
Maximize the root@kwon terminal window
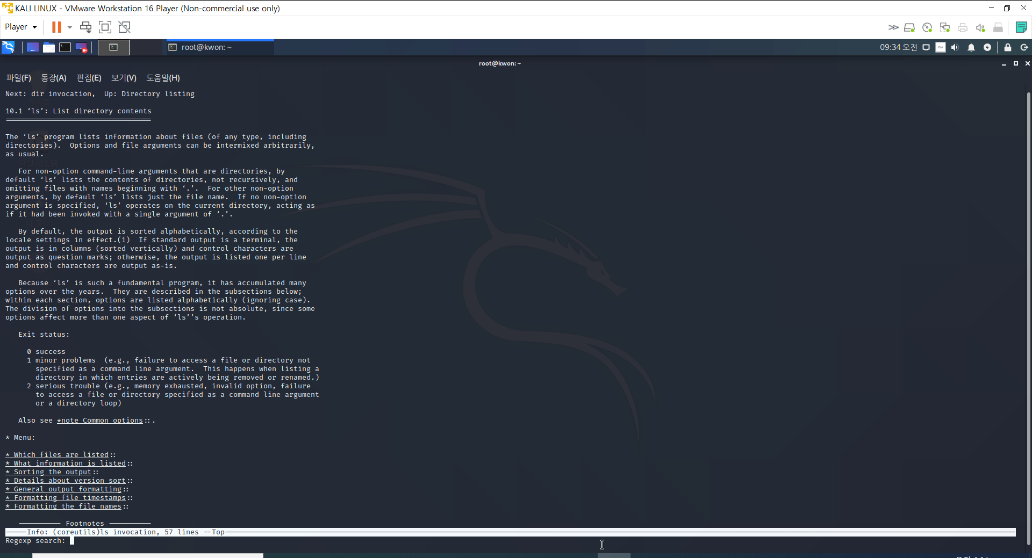tap(1015, 63)
